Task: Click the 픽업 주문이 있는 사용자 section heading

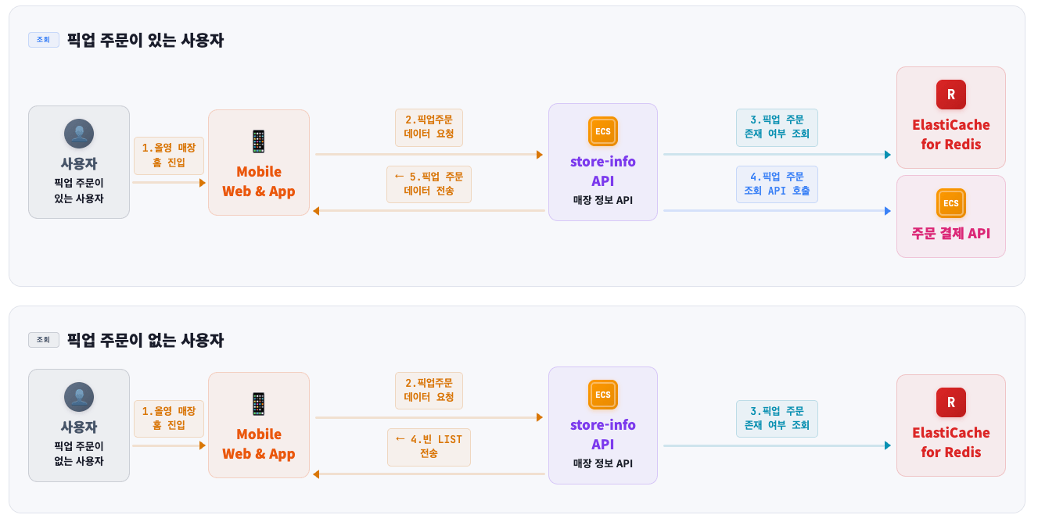Action: [145, 41]
